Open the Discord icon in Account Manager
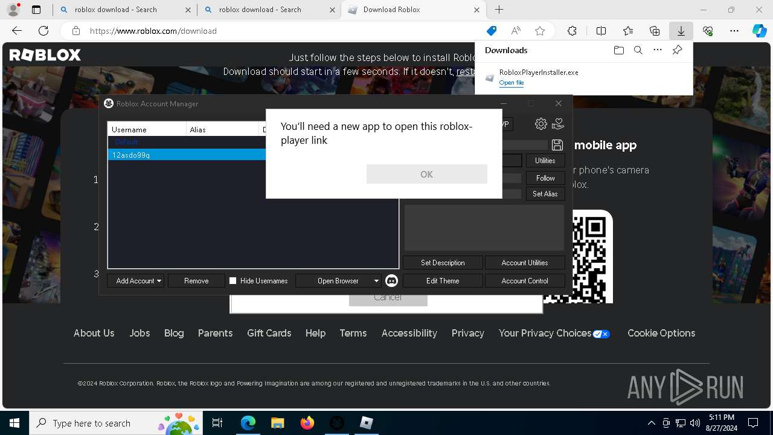This screenshot has height=435, width=773. click(x=391, y=280)
